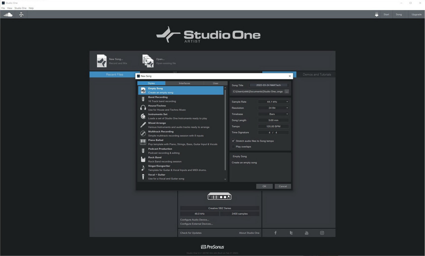Click the audio interface device image

[x=219, y=196]
